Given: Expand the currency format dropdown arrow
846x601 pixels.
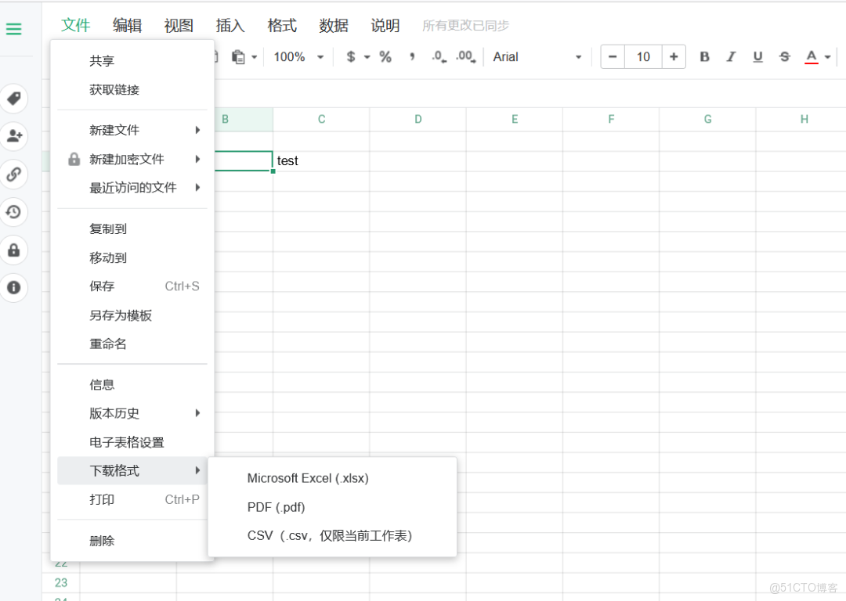Looking at the screenshot, I should pos(367,56).
